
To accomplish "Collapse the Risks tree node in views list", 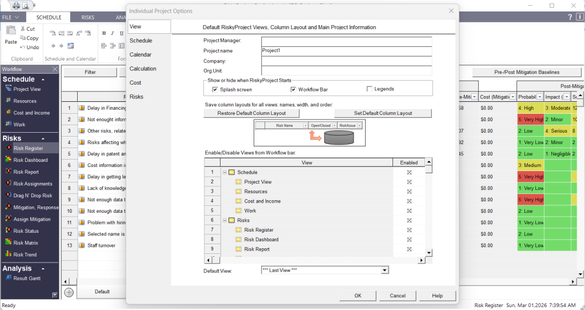I will 225,220.
